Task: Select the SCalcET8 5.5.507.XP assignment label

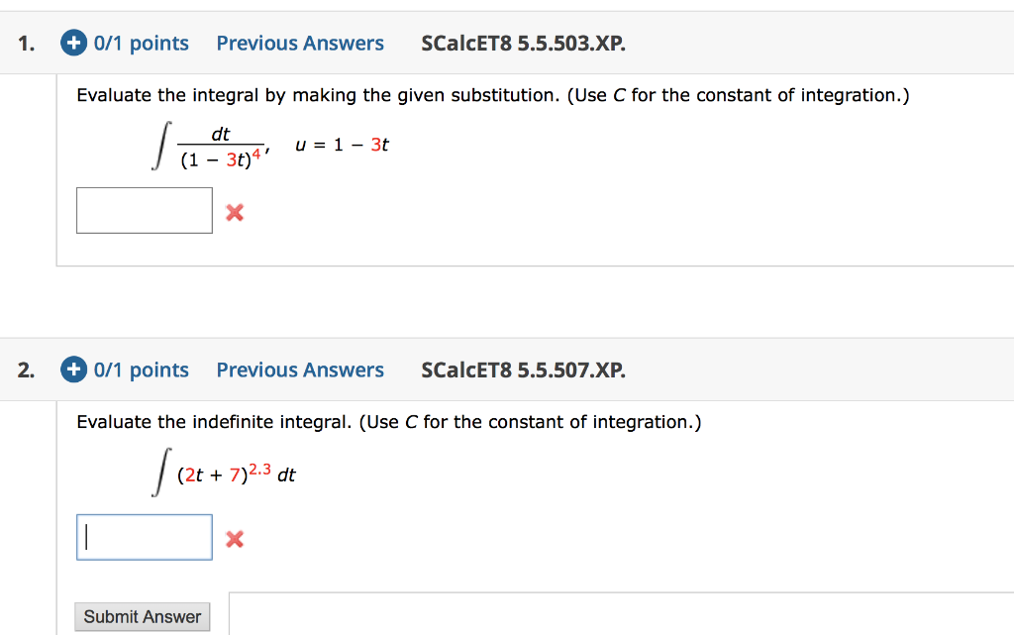Action: [523, 370]
